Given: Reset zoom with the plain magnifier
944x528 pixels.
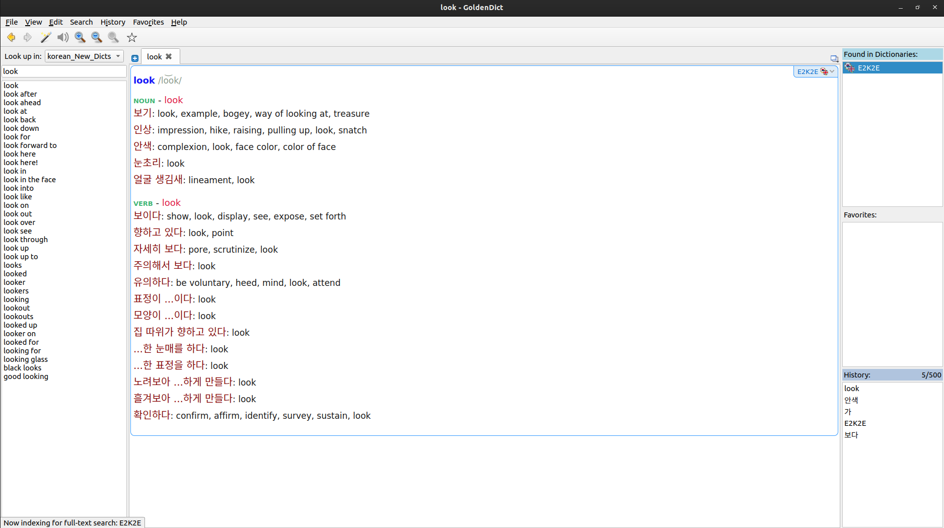Looking at the screenshot, I should click(x=114, y=37).
